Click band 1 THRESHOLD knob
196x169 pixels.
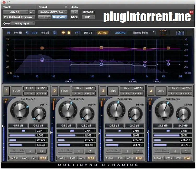(20, 110)
